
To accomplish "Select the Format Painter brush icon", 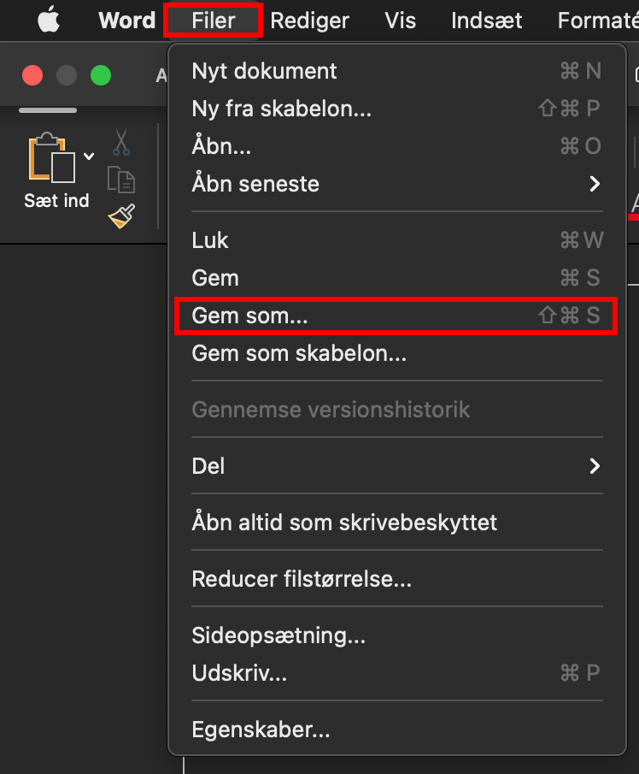I will (121, 216).
